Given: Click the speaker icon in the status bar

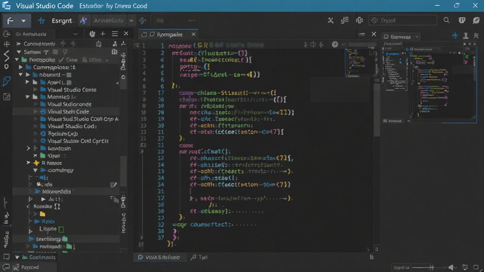Looking at the screenshot, I should tap(452, 267).
